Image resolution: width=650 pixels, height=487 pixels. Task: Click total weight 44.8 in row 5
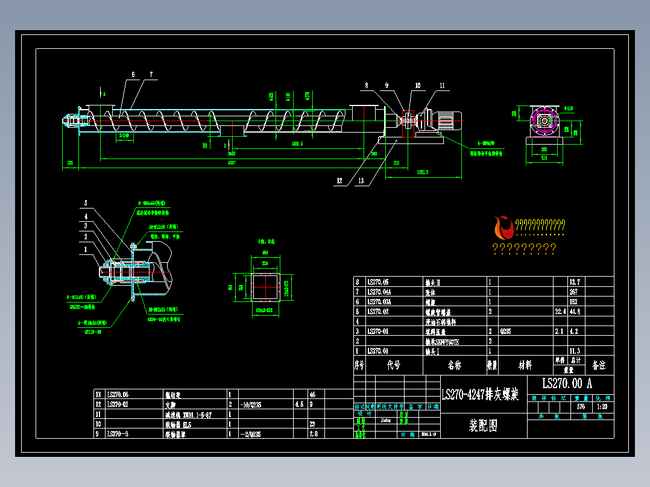coord(575,311)
